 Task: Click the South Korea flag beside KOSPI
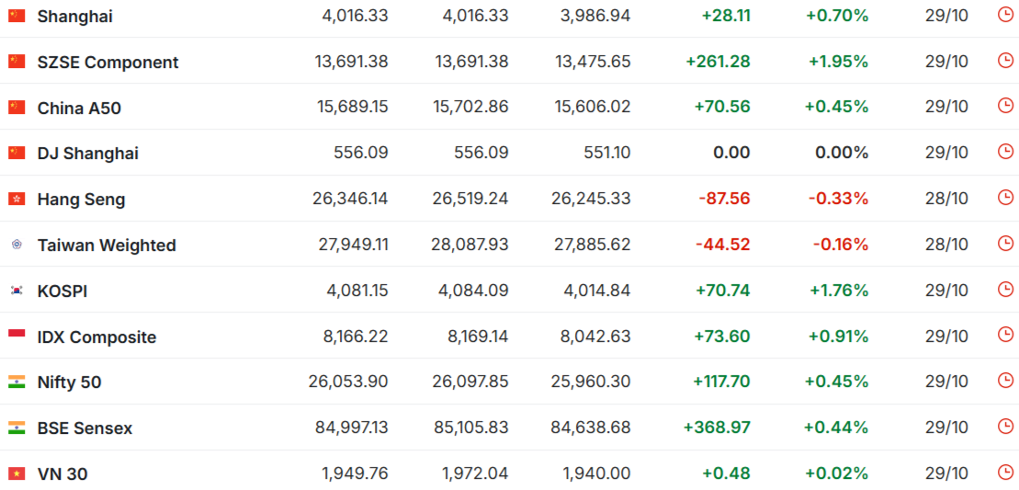[17, 291]
